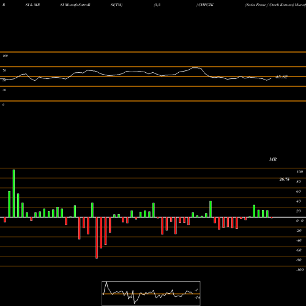Click the -20 label on MR right axis
Image resolution: width=306 pixels, height=306 pixels.
(x=299, y=231)
